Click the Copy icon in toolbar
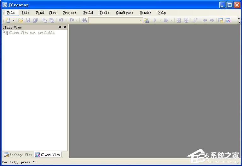Viewport: 242px width, 166px height. click(44, 20)
